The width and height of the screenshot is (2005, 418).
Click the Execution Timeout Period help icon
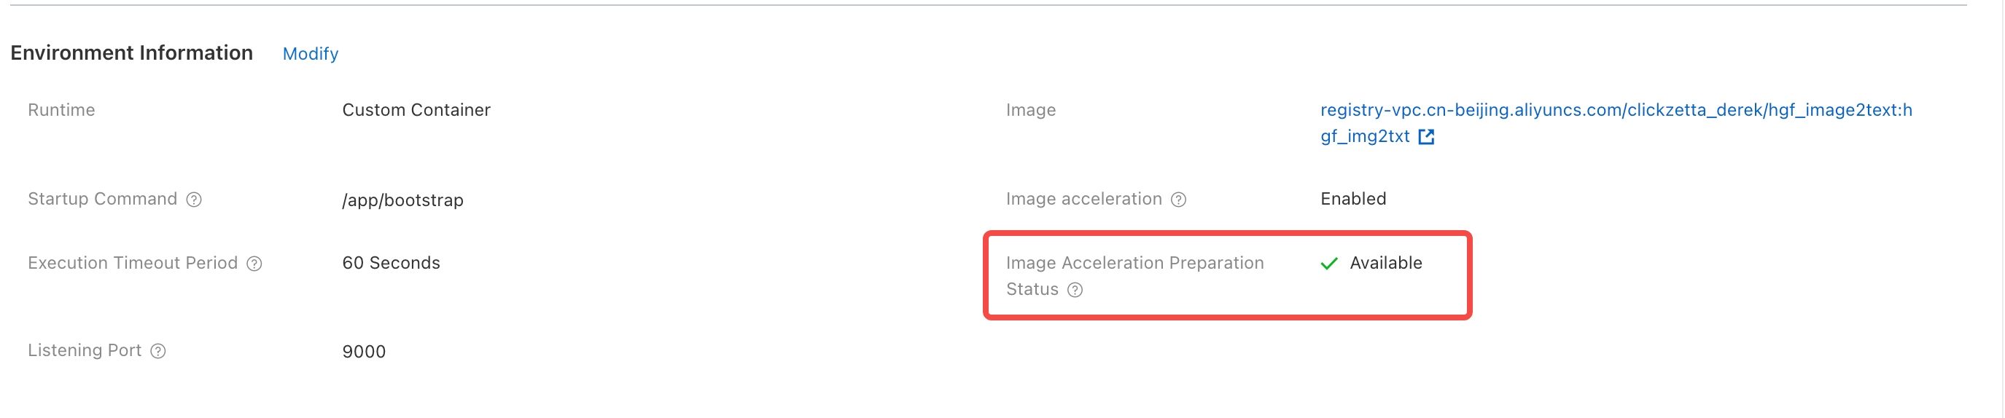(x=254, y=264)
